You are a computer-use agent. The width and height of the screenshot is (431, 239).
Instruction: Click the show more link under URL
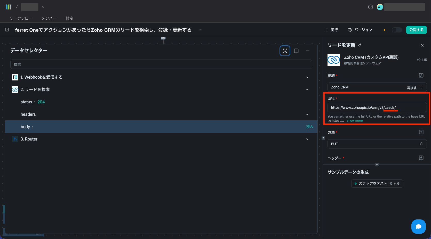coord(355,121)
